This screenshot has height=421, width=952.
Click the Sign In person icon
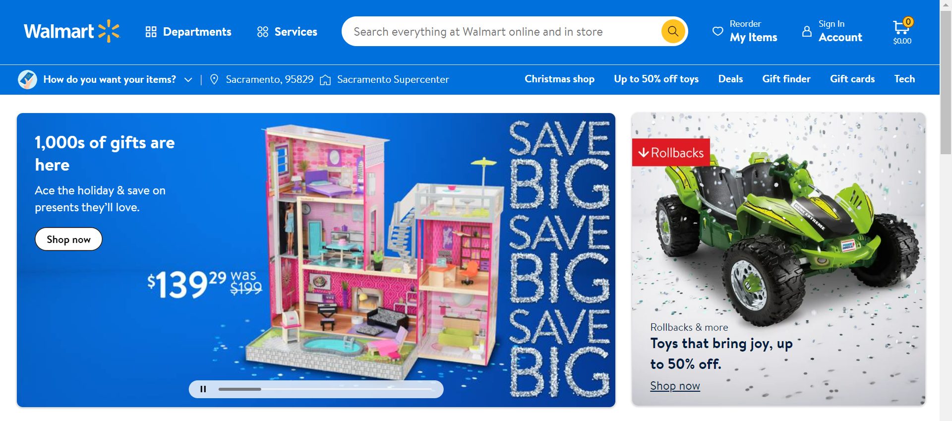807,31
